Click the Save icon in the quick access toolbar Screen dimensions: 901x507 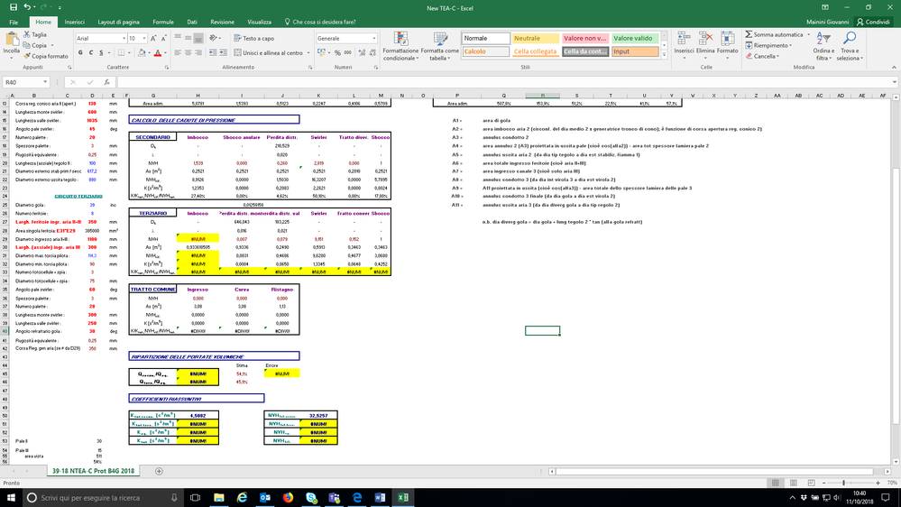point(14,7)
